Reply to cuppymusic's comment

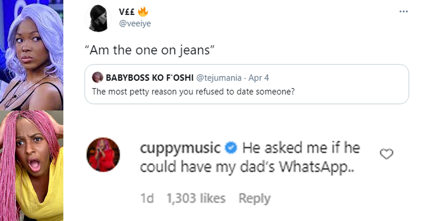(x=255, y=199)
